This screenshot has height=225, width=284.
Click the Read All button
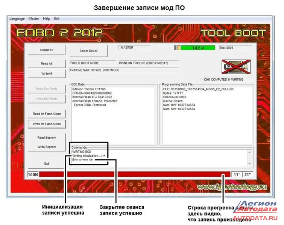point(47,64)
